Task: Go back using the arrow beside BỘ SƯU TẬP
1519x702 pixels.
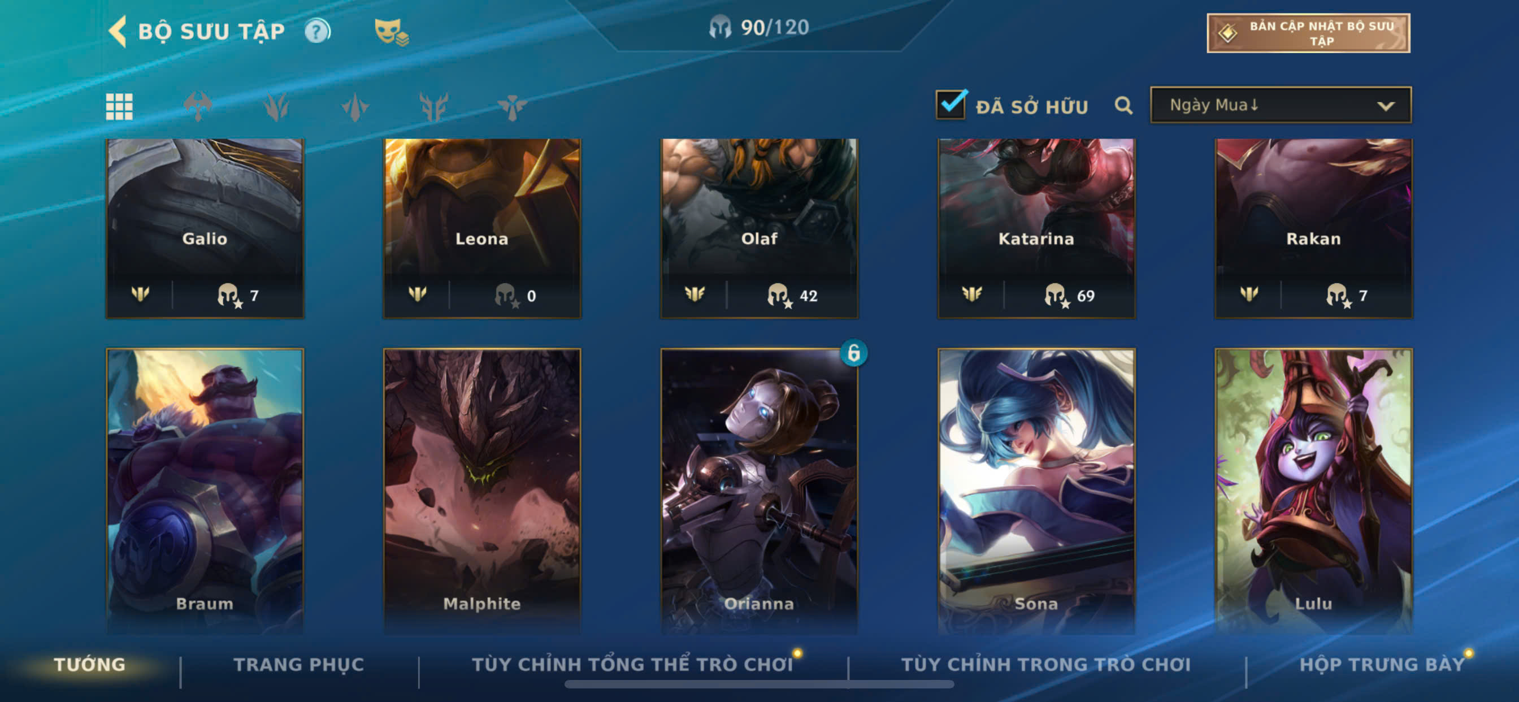Action: click(x=118, y=31)
